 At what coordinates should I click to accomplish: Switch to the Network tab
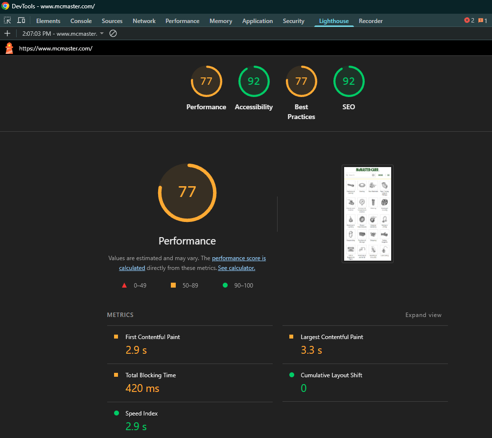pos(144,21)
